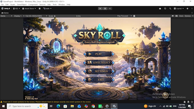The width and height of the screenshot is (194, 109).
Task: Click the taskbar search box
Action: tap(27, 106)
